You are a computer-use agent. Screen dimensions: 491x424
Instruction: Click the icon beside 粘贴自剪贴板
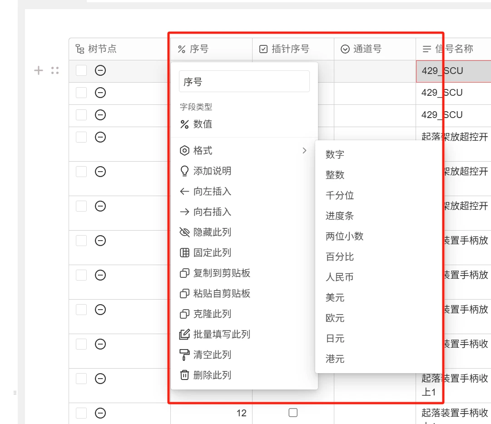point(184,294)
